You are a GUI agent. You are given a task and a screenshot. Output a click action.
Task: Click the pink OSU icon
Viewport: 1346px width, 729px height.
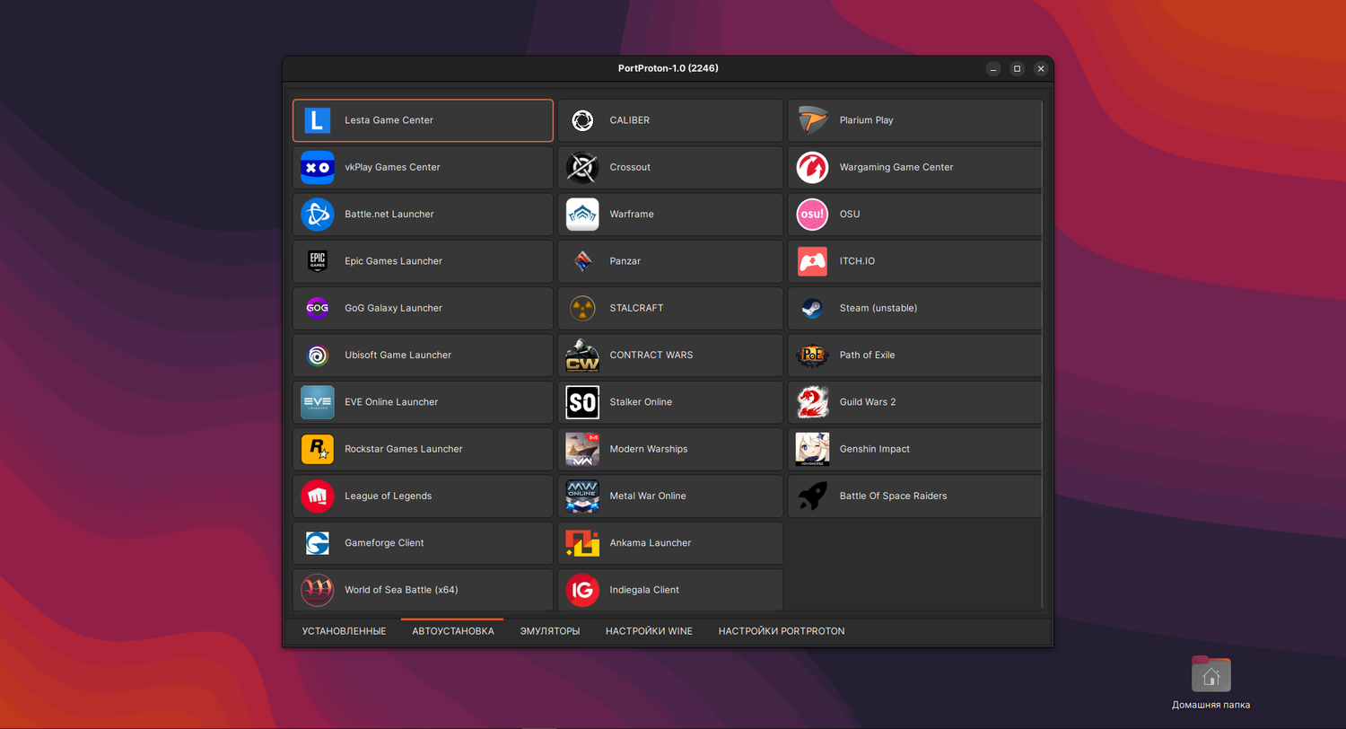[812, 215]
